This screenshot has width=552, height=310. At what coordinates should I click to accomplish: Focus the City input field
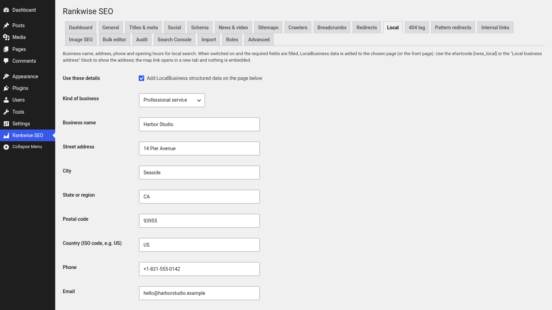199,173
